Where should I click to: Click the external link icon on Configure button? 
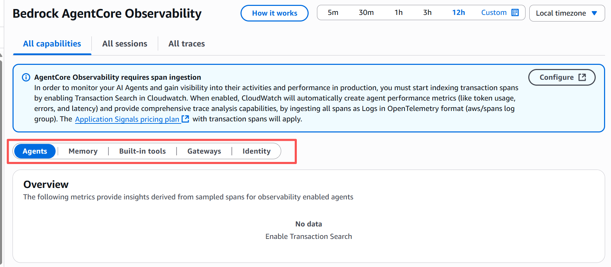coord(582,77)
